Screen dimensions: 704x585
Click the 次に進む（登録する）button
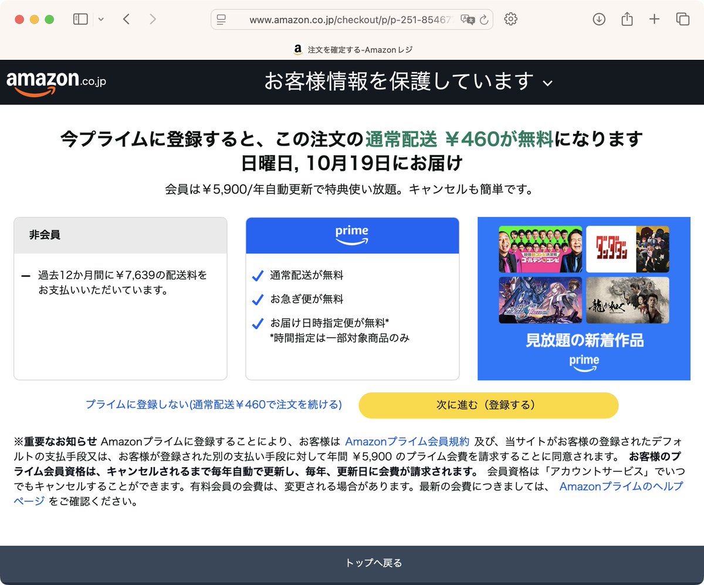(488, 405)
